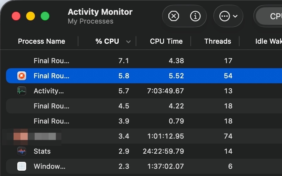Image resolution: width=282 pixels, height=176 pixels.
Task: Select Final Rou… row with 54 threads
Action: (144, 76)
